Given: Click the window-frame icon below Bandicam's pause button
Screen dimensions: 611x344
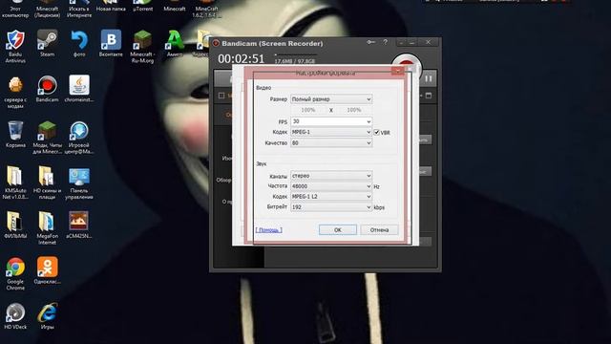Looking at the screenshot, I should [x=429, y=96].
